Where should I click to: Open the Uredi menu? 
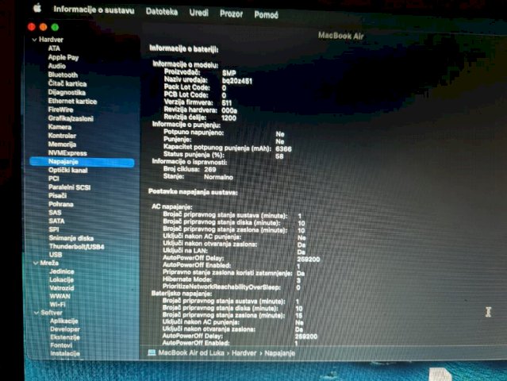199,13
